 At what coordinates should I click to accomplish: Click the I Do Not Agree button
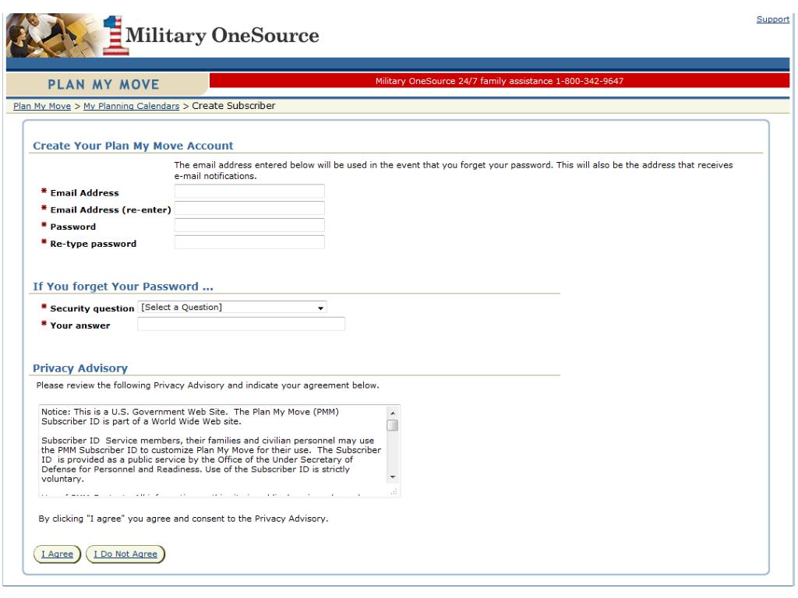pos(125,554)
